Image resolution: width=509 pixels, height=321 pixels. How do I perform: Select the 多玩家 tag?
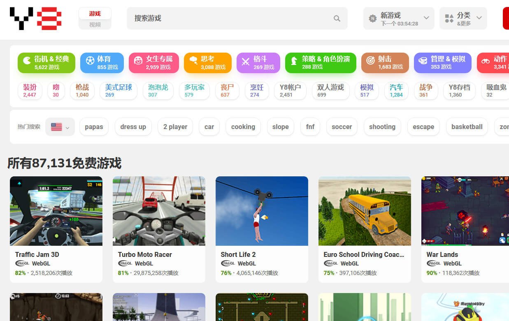[195, 91]
